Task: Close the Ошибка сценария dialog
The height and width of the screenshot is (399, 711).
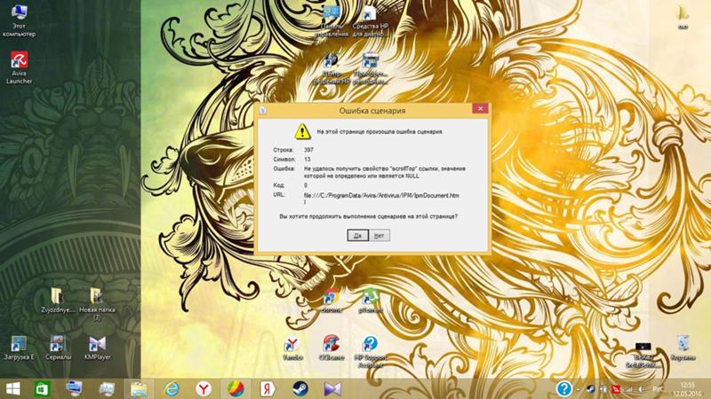Action: [480, 108]
